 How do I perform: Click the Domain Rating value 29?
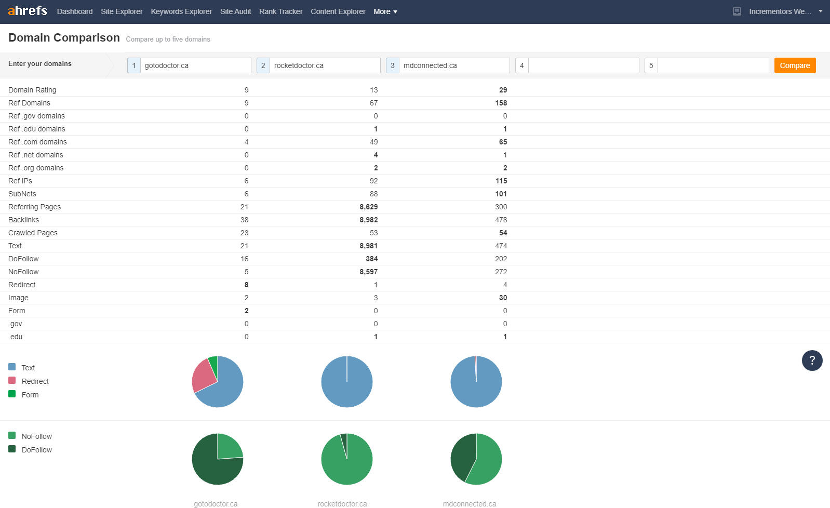503,90
